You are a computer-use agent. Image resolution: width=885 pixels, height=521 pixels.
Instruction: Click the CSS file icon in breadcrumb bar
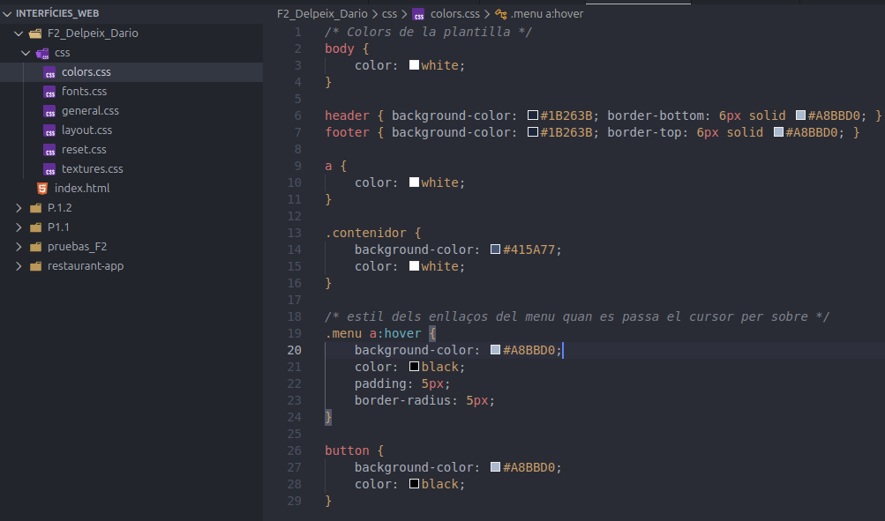pos(418,14)
